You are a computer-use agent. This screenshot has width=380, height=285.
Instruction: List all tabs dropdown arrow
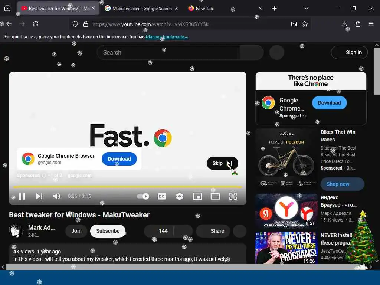(x=306, y=8)
